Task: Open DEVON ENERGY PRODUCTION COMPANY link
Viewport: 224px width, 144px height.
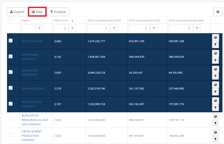Action: 32,136
